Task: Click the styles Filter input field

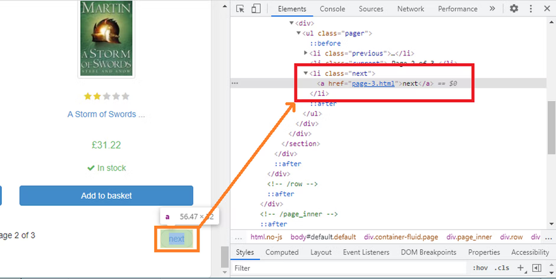Action: [347, 268]
